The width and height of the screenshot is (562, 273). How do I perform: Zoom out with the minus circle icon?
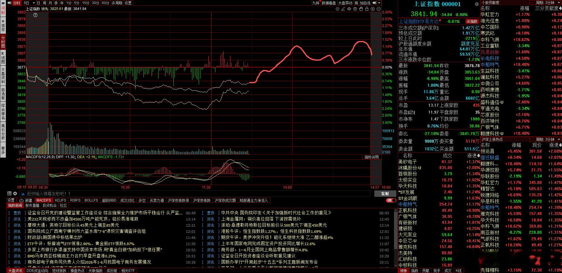[379, 9]
